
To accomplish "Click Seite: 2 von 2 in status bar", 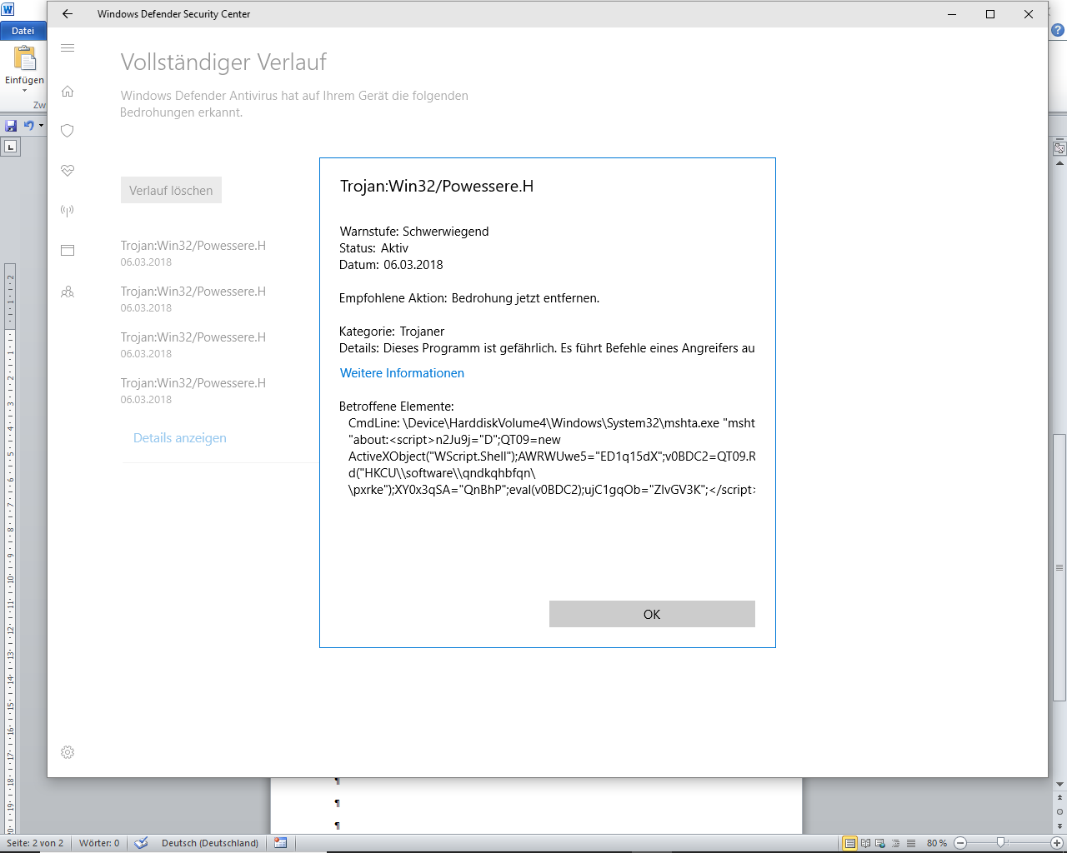I will (35, 843).
